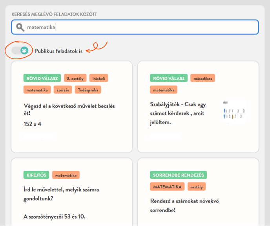Image resolution: width=270 pixels, height=226 pixels.
Task: Click the írásbeli tag
Action: (99, 78)
